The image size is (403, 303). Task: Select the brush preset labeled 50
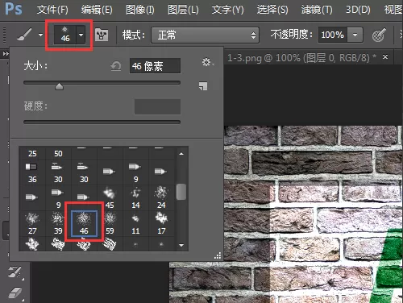coord(58,153)
